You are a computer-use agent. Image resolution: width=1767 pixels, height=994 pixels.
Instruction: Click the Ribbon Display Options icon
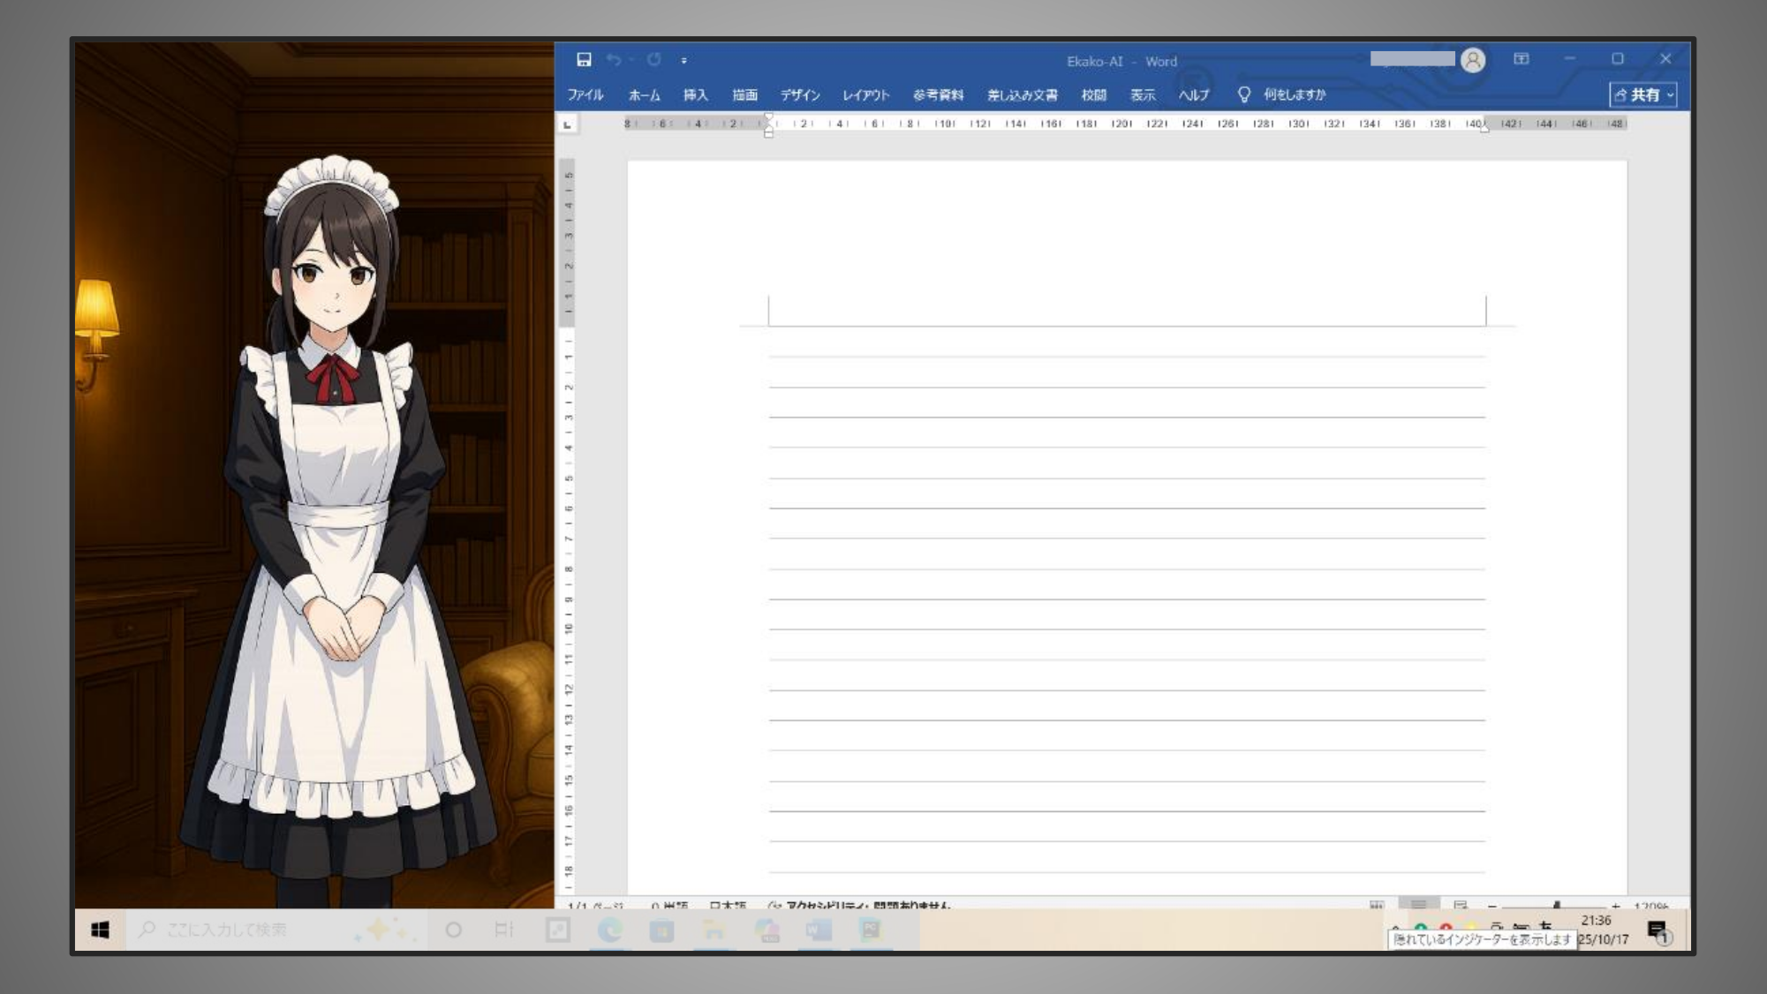coord(1521,59)
